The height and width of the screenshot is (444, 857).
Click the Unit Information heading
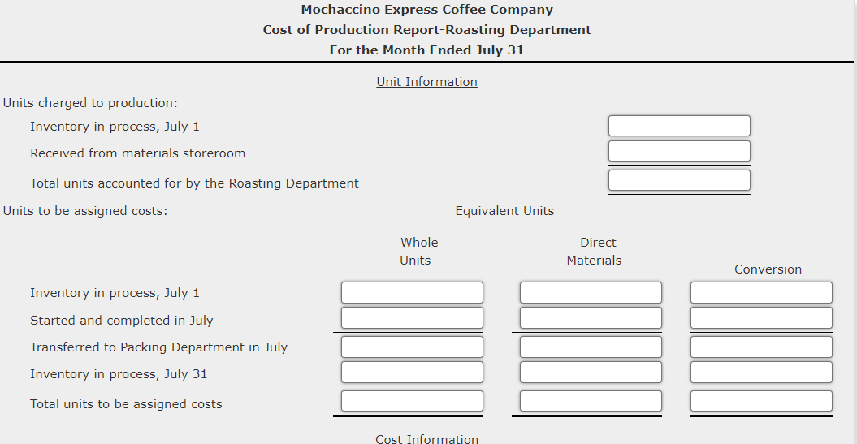tap(426, 82)
